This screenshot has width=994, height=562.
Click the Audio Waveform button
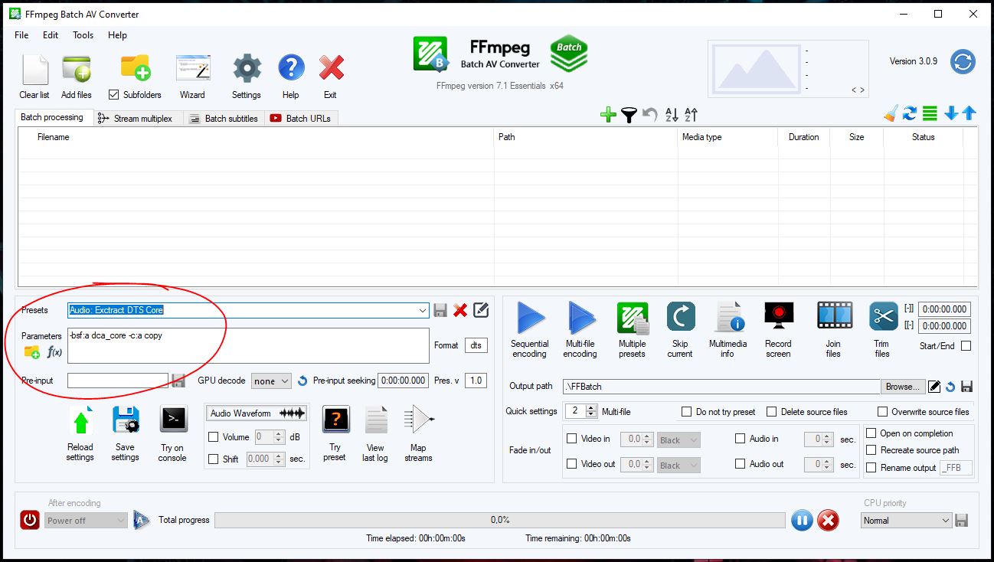pos(257,413)
